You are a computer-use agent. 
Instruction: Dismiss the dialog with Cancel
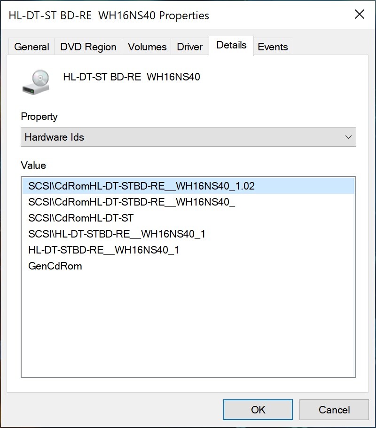tap(334, 410)
